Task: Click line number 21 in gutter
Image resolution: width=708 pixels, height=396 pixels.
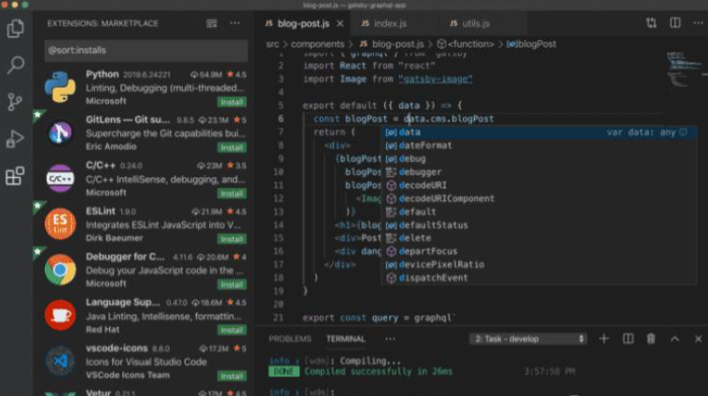Action: pos(279,318)
